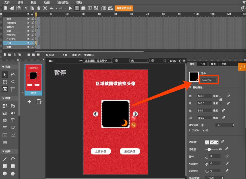Image resolution: width=246 pixels, height=179 pixels.
Task: Collapse the 媒体 tool section
Action: pos(3,98)
